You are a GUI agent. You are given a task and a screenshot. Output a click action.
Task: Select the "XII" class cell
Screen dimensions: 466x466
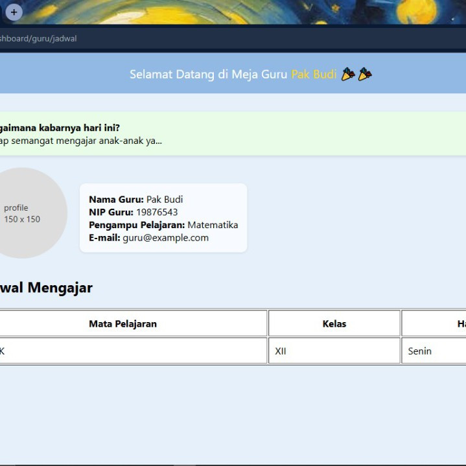click(x=281, y=351)
